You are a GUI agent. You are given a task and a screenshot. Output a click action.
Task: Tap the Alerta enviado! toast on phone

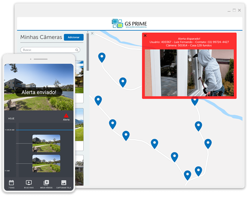click(x=39, y=92)
